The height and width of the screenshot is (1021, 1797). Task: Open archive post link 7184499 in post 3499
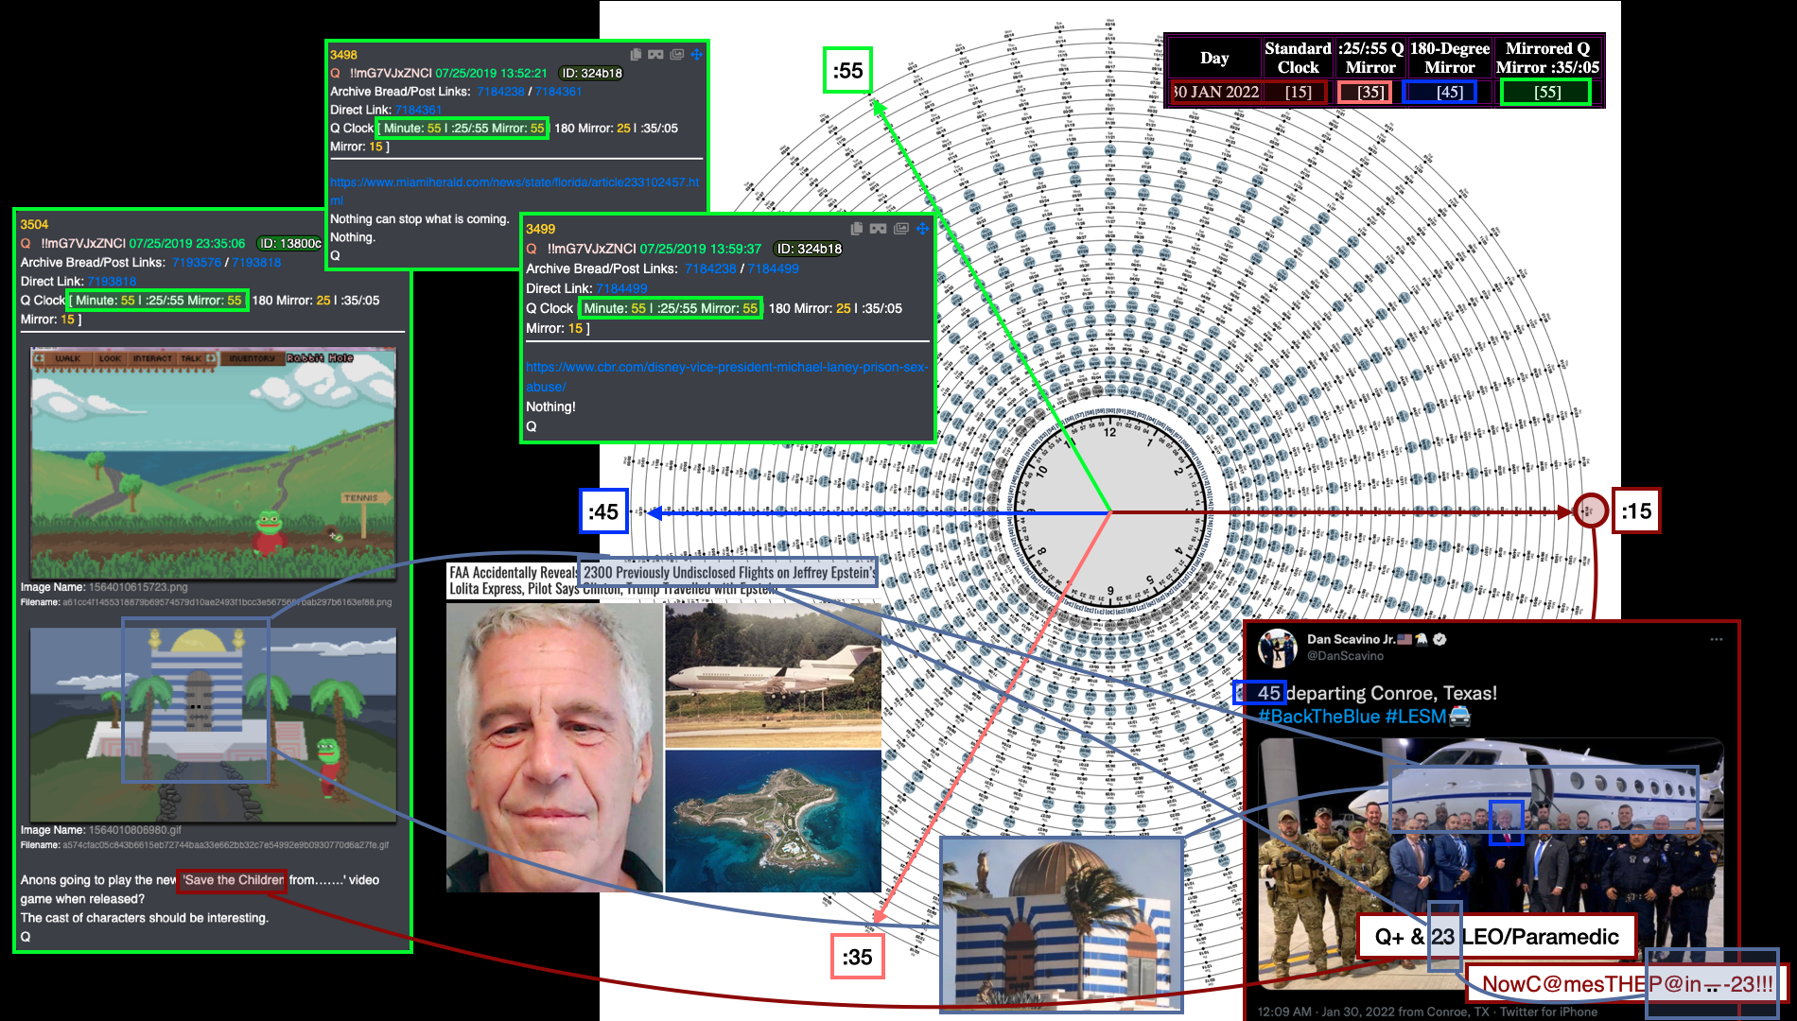tap(773, 268)
